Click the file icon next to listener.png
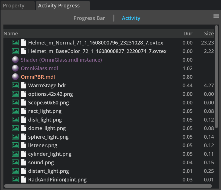The image size is (221, 190). [23, 145]
